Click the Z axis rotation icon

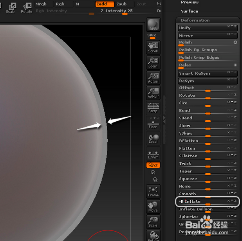(x=155, y=180)
